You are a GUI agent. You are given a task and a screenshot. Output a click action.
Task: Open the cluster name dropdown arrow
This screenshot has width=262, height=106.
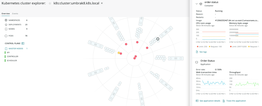point(102,3)
